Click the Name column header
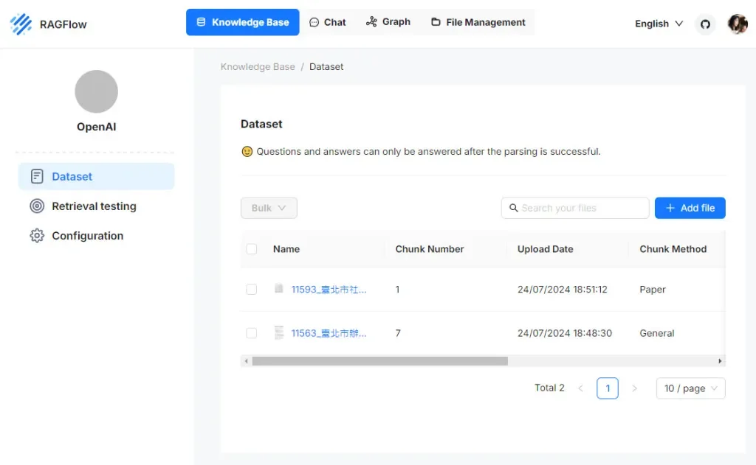Screen dimensions: 756x465 click(x=286, y=249)
